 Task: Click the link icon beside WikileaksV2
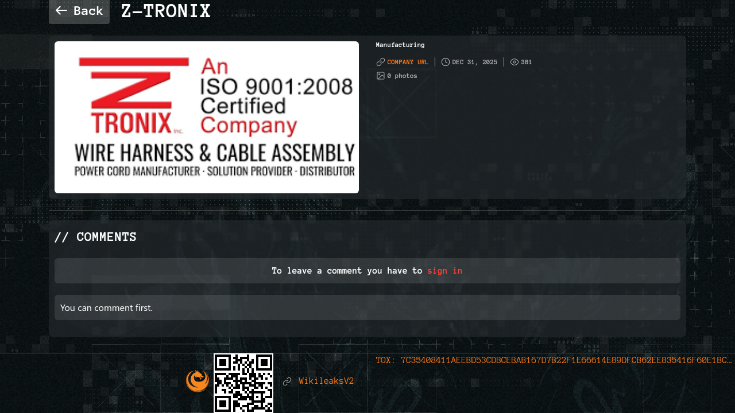[x=287, y=381]
